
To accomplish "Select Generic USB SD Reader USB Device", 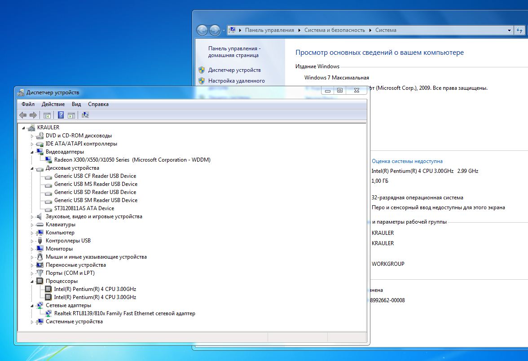I will [x=95, y=192].
